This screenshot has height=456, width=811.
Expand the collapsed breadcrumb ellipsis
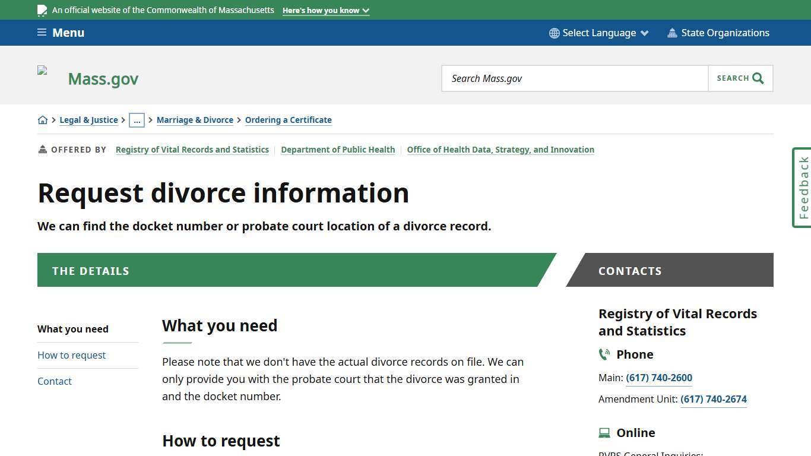[137, 120]
